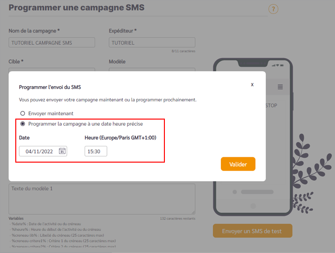This screenshot has height=253, width=335.
Task: Click the %date% variable description line
Action: (45, 224)
